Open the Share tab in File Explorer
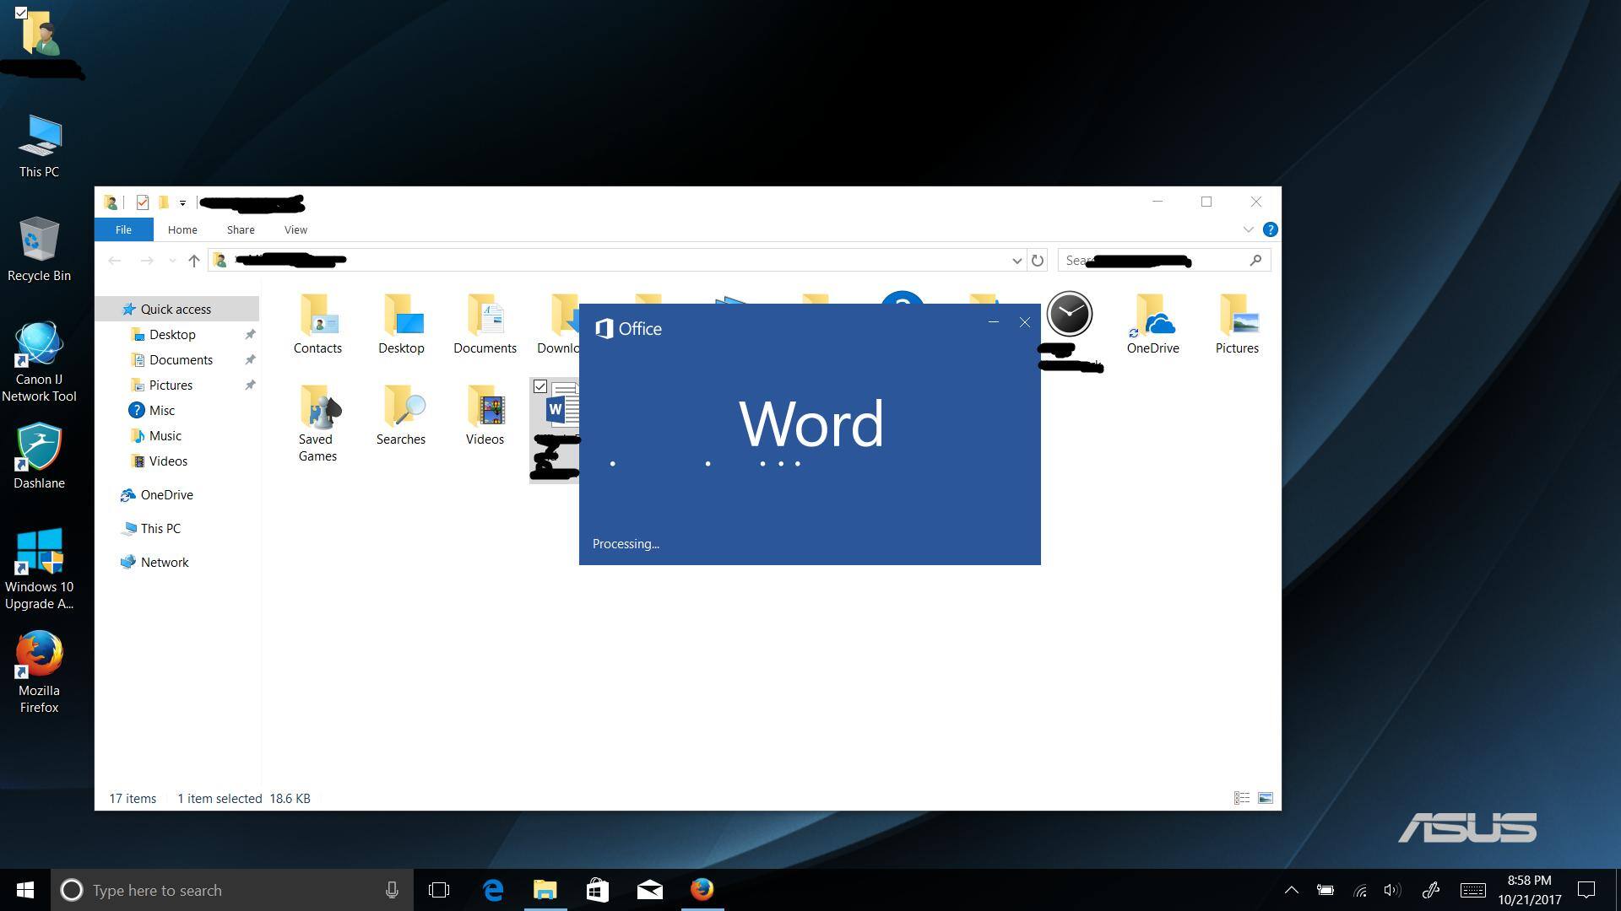The height and width of the screenshot is (911, 1621). pyautogui.click(x=240, y=229)
